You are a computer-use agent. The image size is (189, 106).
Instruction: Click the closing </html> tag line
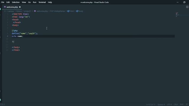tap(16, 50)
